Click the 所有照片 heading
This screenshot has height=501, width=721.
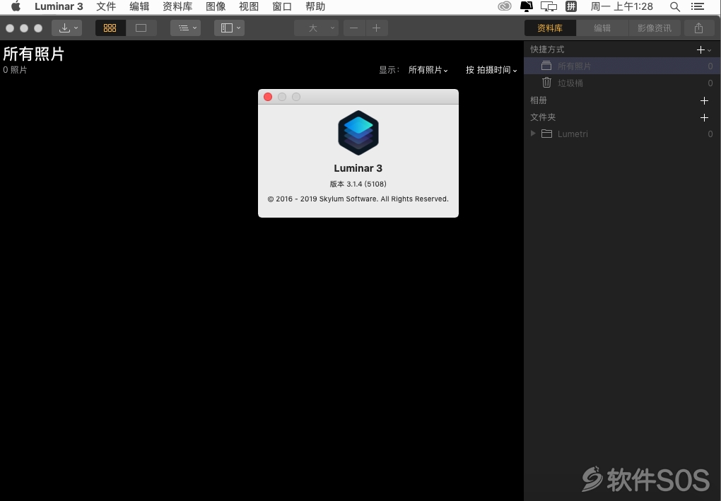pos(33,54)
